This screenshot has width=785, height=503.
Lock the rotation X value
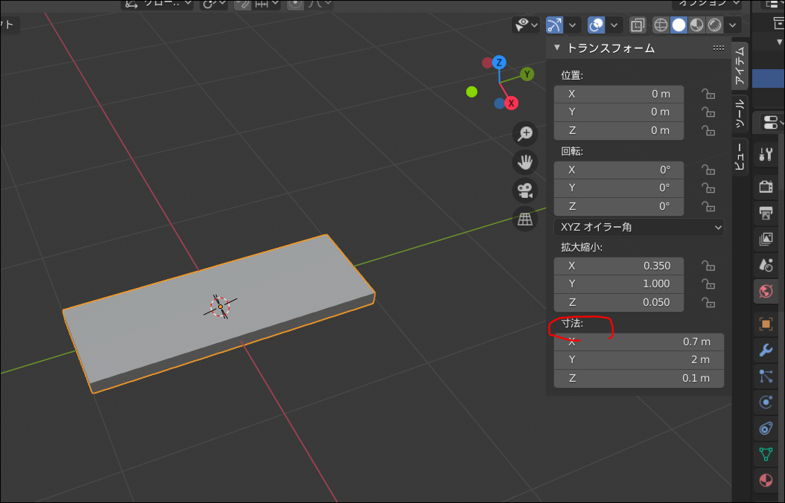(708, 170)
